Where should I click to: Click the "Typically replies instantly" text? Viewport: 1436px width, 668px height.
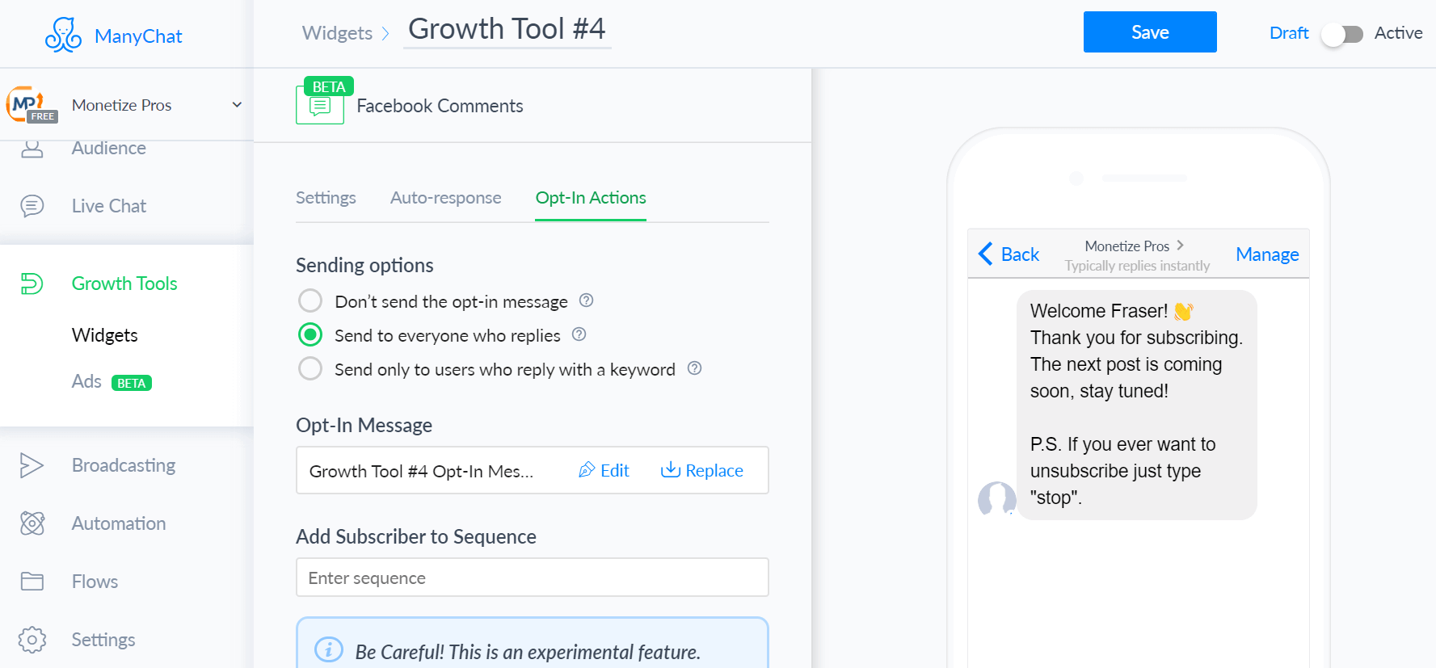(x=1137, y=266)
